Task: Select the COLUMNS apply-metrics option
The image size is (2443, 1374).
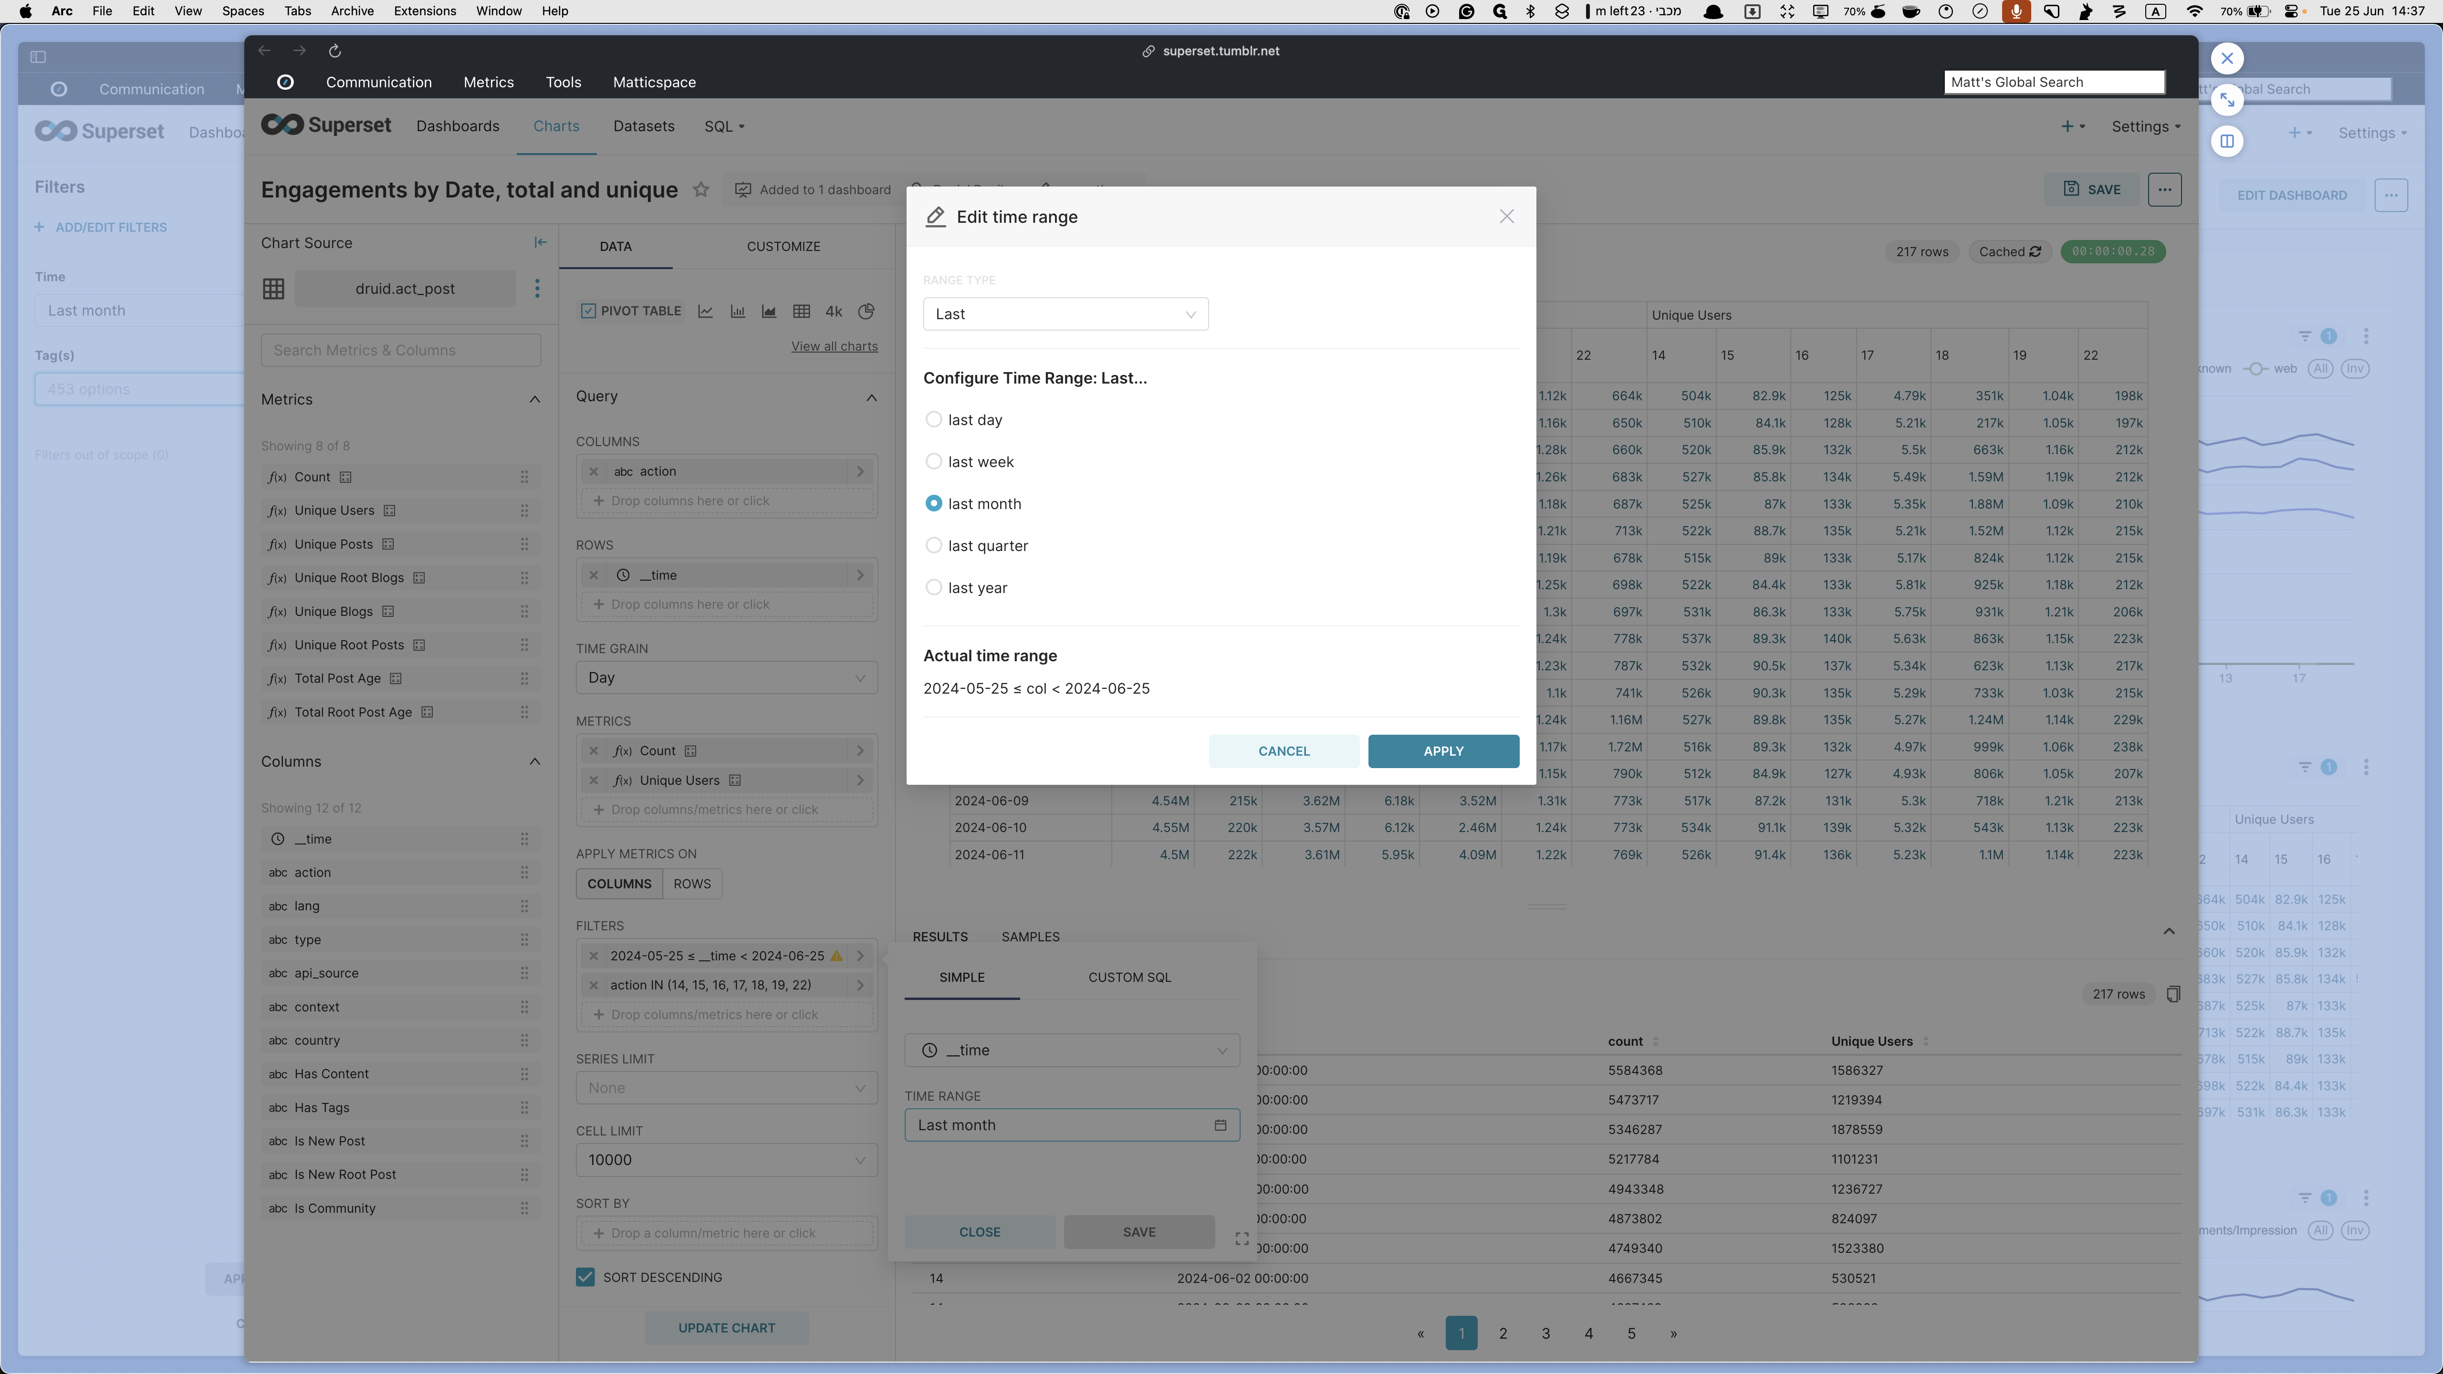Action: pyautogui.click(x=619, y=884)
